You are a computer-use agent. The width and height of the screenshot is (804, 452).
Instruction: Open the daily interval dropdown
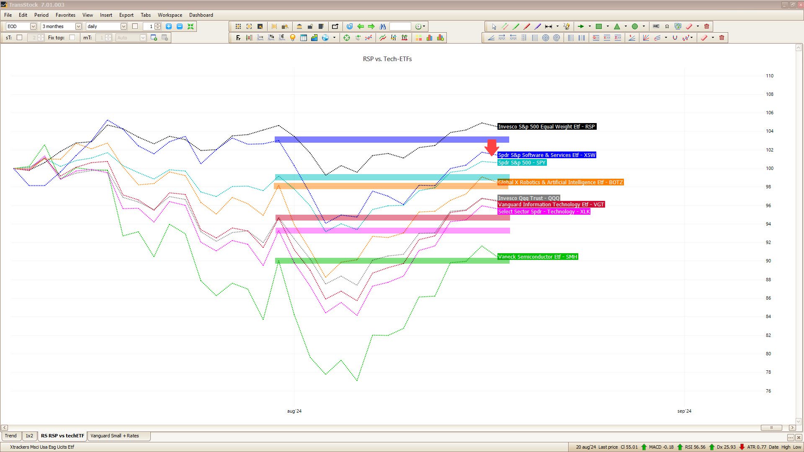(124, 26)
